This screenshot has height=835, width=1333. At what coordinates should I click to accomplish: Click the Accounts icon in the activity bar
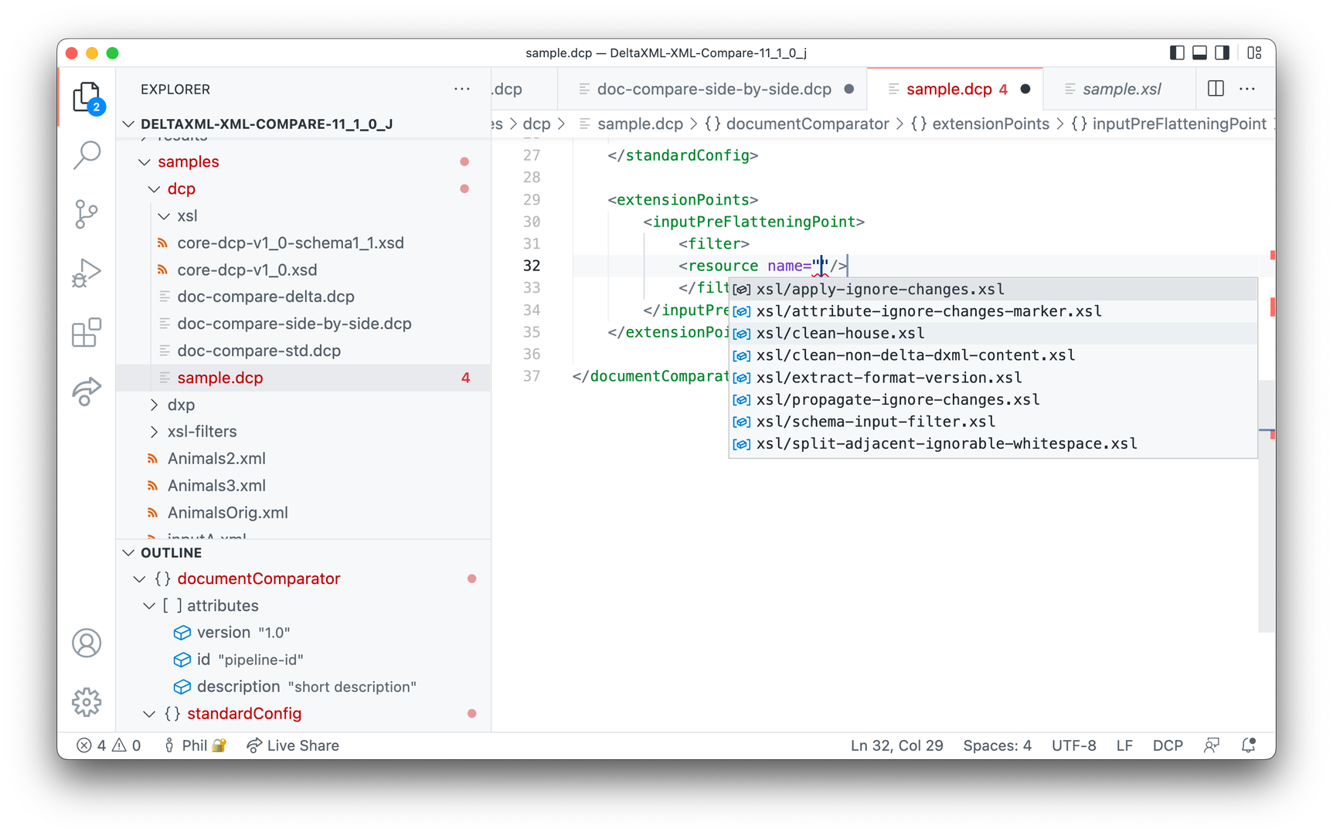[x=87, y=642]
